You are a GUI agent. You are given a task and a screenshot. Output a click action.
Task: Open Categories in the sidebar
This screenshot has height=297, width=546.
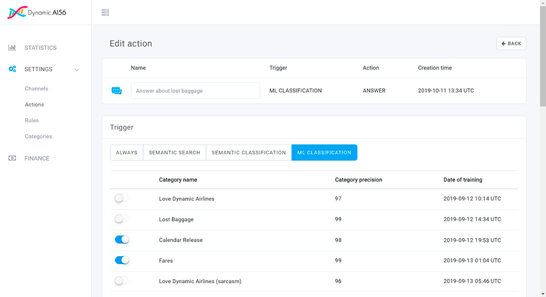tap(39, 136)
